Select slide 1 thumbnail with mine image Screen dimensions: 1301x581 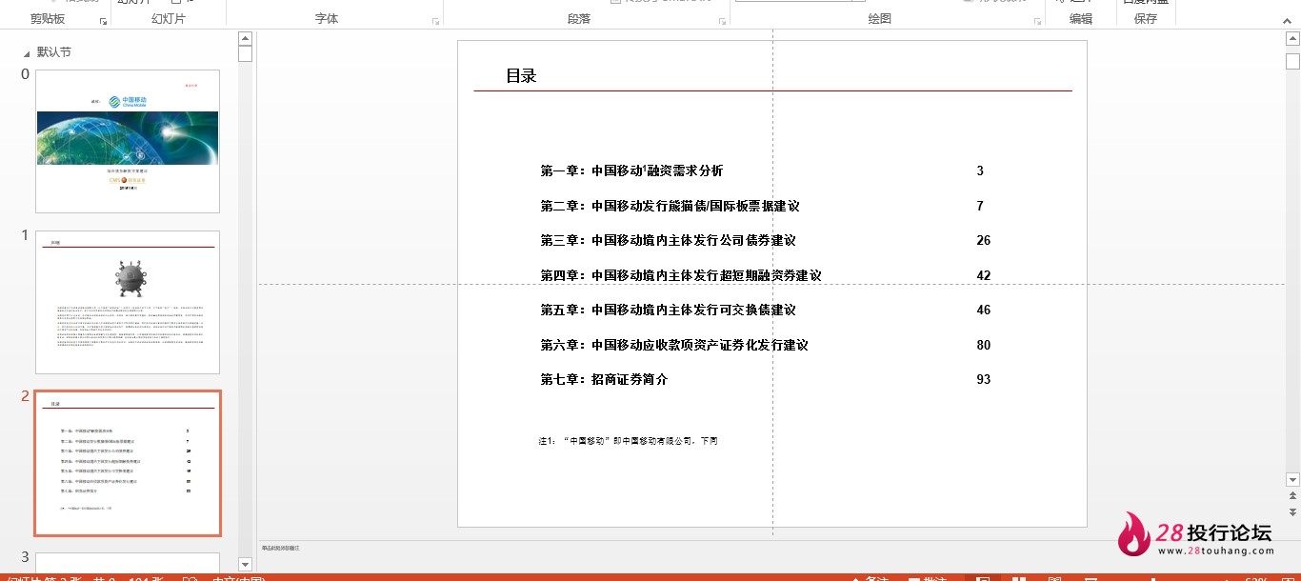(128, 302)
